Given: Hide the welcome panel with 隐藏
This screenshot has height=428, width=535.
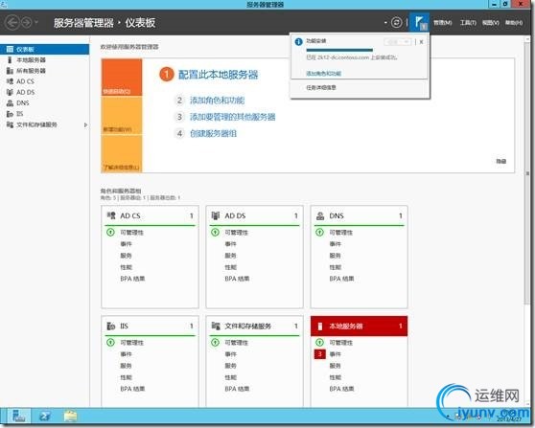Looking at the screenshot, I should coord(500,161).
